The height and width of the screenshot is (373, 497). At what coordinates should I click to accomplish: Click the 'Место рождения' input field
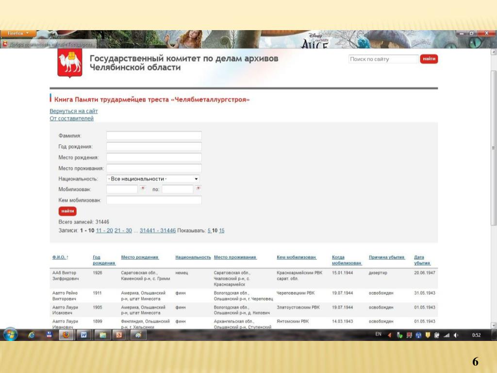coord(154,157)
